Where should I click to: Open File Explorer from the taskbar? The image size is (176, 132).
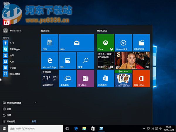pyautogui.click(x=84, y=128)
